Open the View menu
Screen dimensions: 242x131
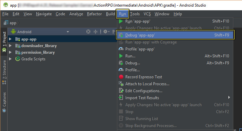(x=28, y=14)
